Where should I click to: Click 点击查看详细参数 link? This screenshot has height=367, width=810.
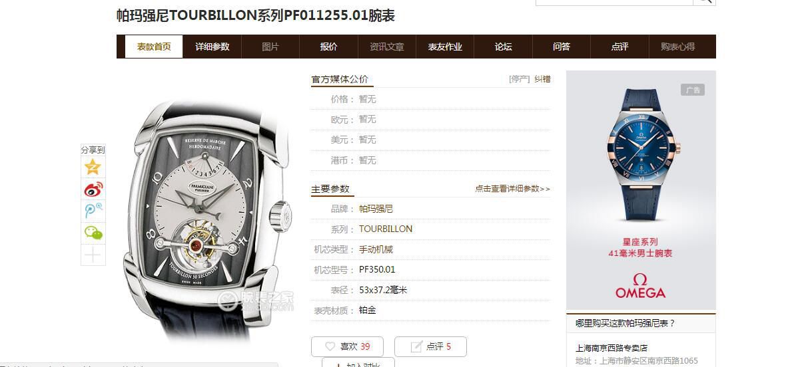pos(512,189)
